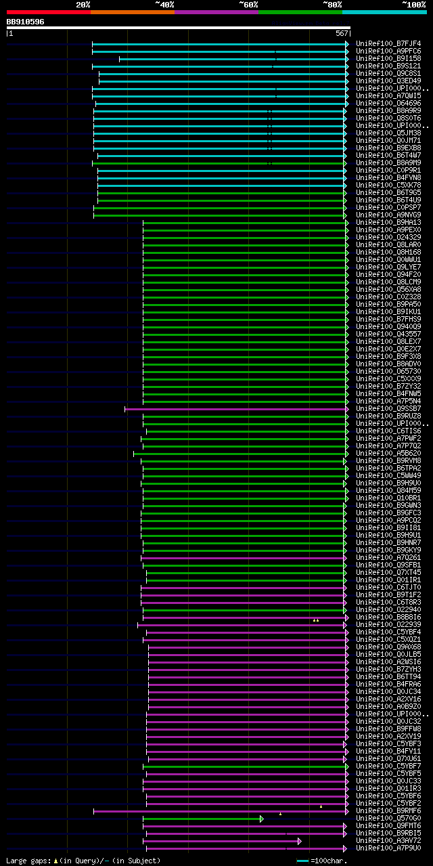
Task: Select label UniRef100_A9NVG9
Action: 388,215
